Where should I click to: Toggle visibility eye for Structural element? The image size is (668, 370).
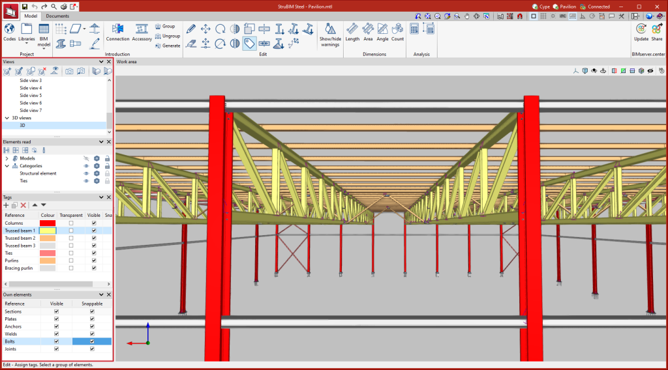(x=85, y=174)
